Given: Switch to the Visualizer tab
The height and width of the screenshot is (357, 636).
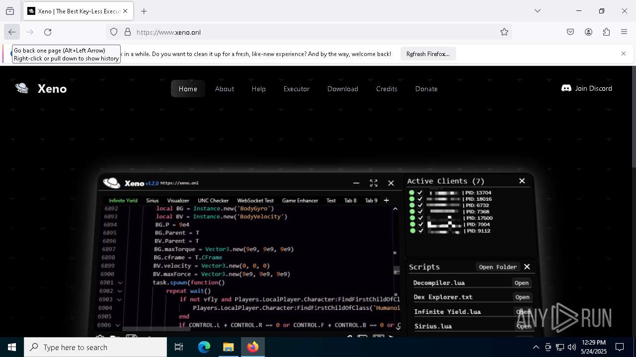Looking at the screenshot, I should point(178,200).
